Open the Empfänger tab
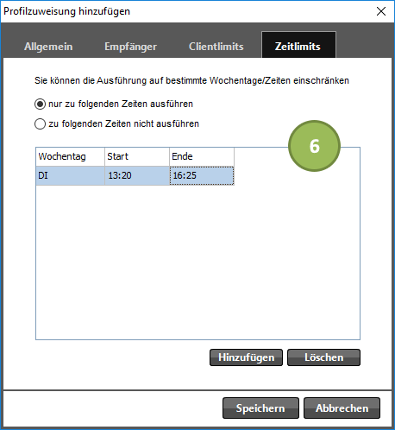Screen dimensions: 395x430 [x=130, y=47]
